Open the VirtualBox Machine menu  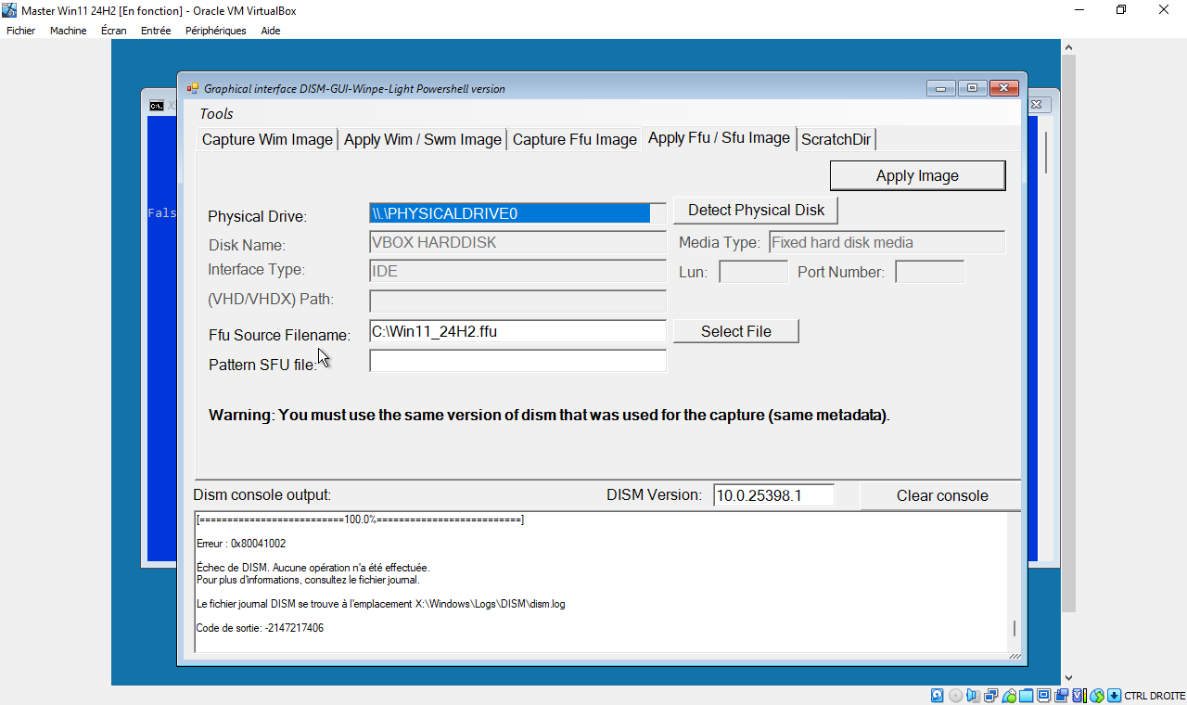tap(68, 31)
